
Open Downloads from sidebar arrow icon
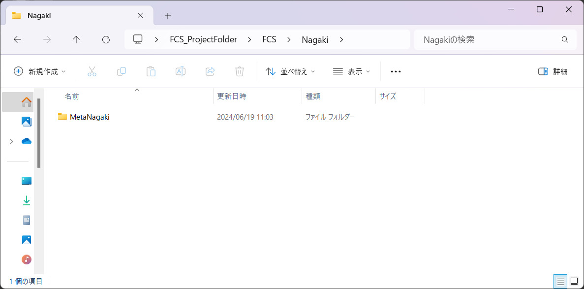pos(27,200)
